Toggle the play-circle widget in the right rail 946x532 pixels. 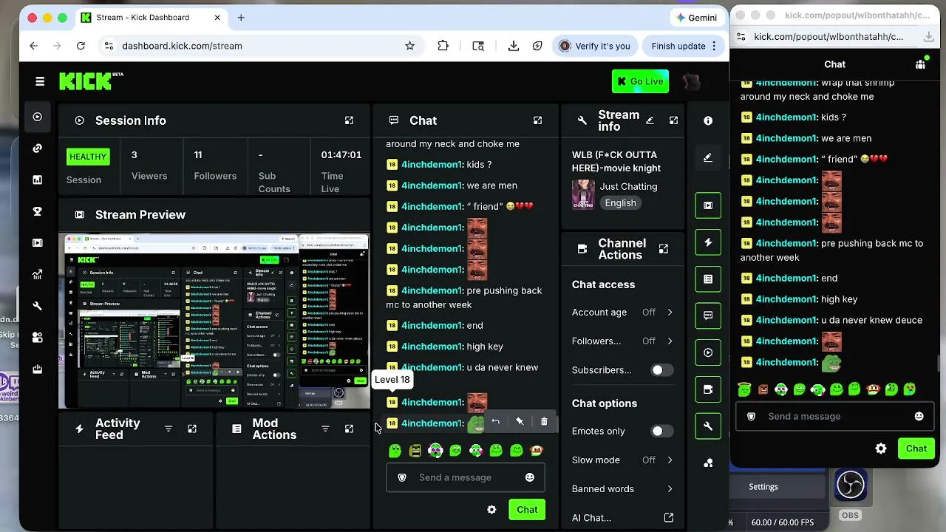(708, 352)
